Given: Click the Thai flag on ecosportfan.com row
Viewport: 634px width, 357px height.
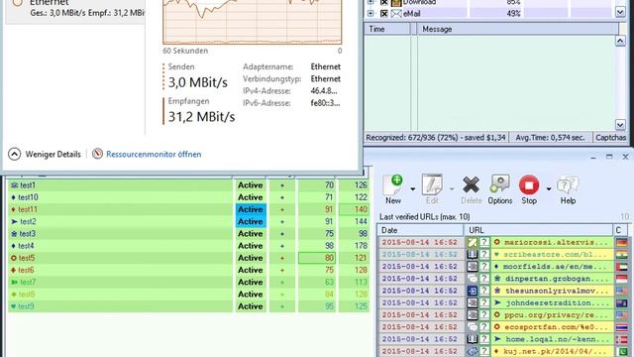Looking at the screenshot, I should [x=621, y=327].
